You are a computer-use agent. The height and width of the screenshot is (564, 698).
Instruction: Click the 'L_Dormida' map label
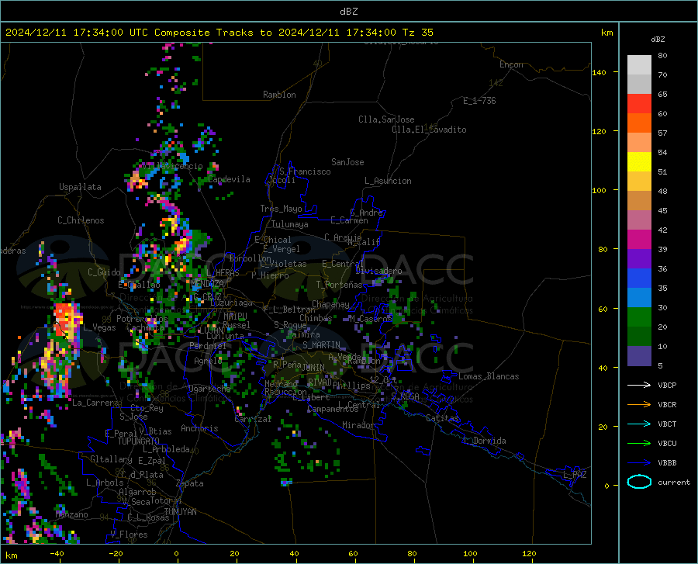coord(485,441)
